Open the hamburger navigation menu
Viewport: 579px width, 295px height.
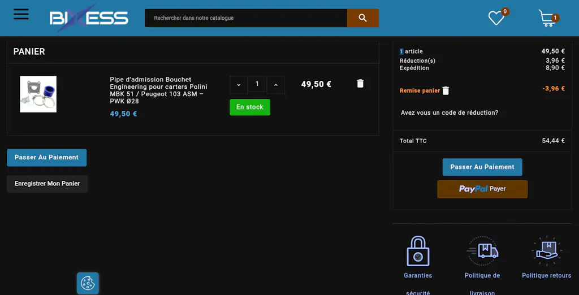(x=21, y=14)
